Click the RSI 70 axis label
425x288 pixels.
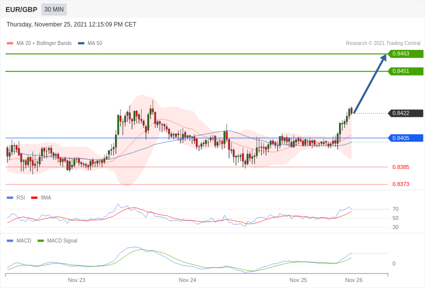pos(395,209)
